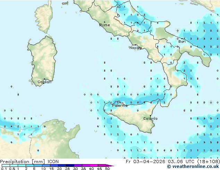Viewport: 220px width, 170px height.
Task: Click the '0.5' legend scale label
Action: [12, 169]
